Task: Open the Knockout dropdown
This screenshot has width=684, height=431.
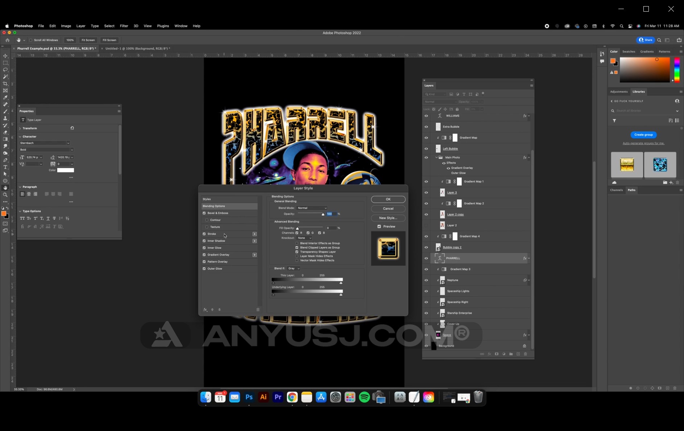Action: point(304,238)
